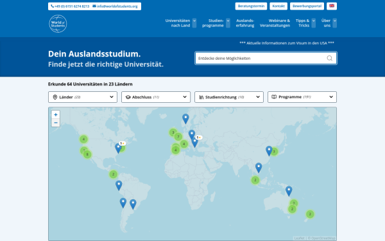Open cluster 2 over Central America

coord(113,174)
